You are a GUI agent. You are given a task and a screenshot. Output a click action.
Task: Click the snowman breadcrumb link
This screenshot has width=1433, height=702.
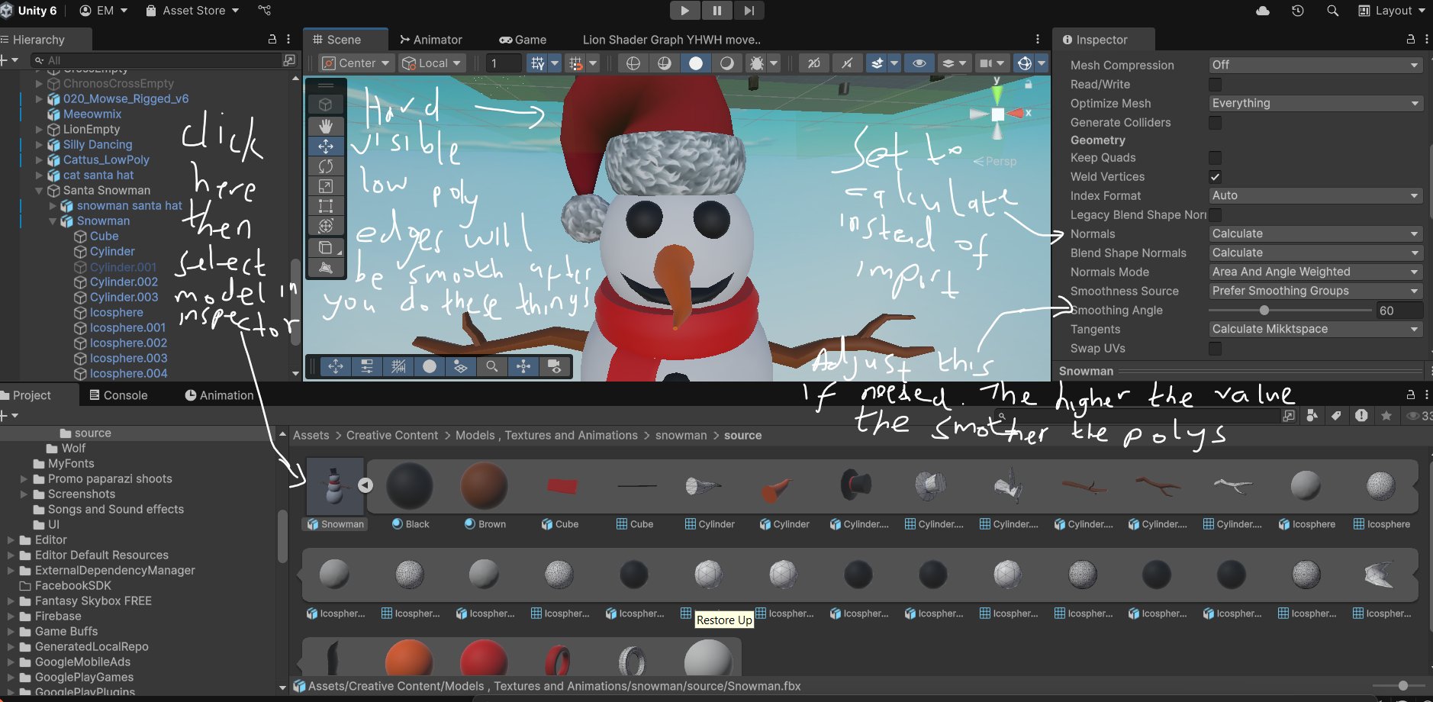pos(681,435)
